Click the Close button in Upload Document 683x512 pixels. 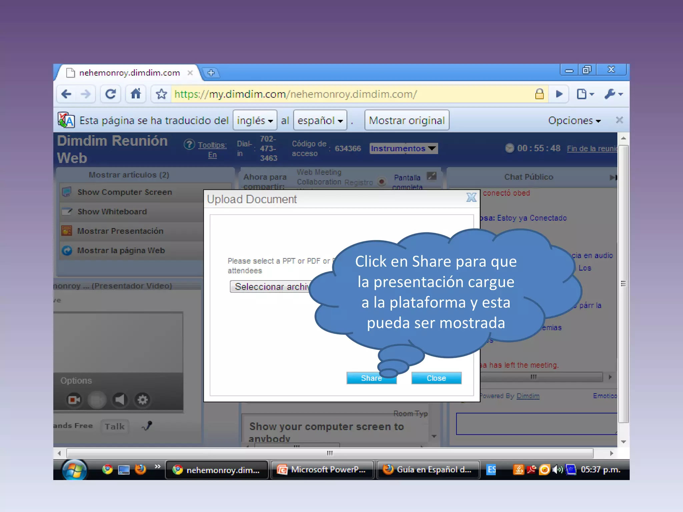pos(436,378)
